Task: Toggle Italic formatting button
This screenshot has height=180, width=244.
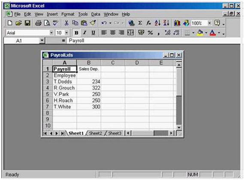Action: click(x=84, y=33)
